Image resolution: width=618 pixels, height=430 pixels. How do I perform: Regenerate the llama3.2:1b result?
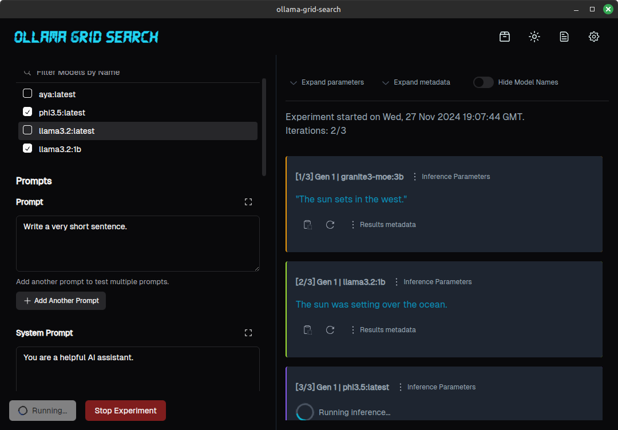[330, 329]
